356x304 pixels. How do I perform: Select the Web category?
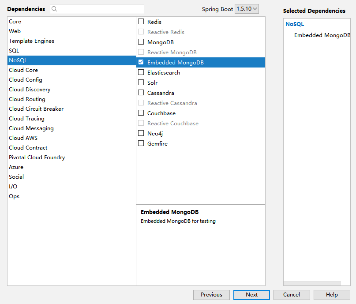71,31
